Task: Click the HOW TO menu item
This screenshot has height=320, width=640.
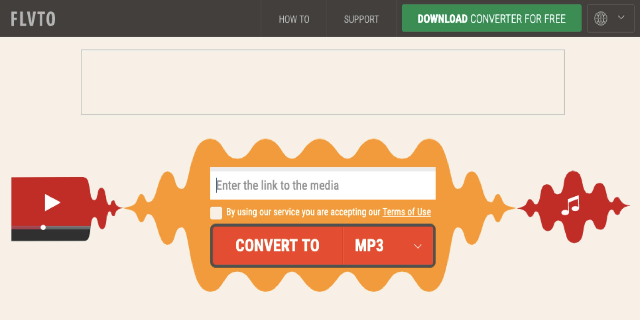Action: click(294, 18)
